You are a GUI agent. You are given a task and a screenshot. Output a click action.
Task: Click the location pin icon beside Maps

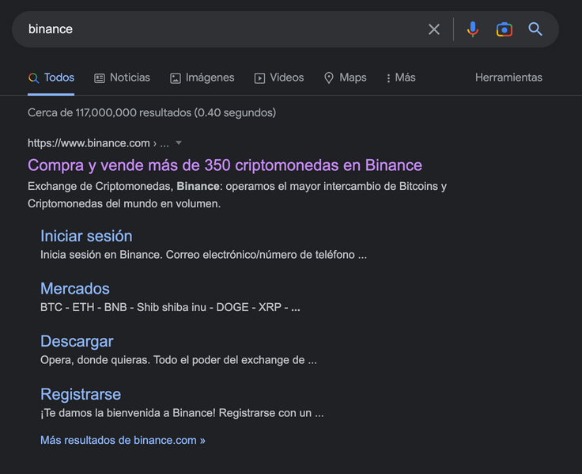(329, 78)
